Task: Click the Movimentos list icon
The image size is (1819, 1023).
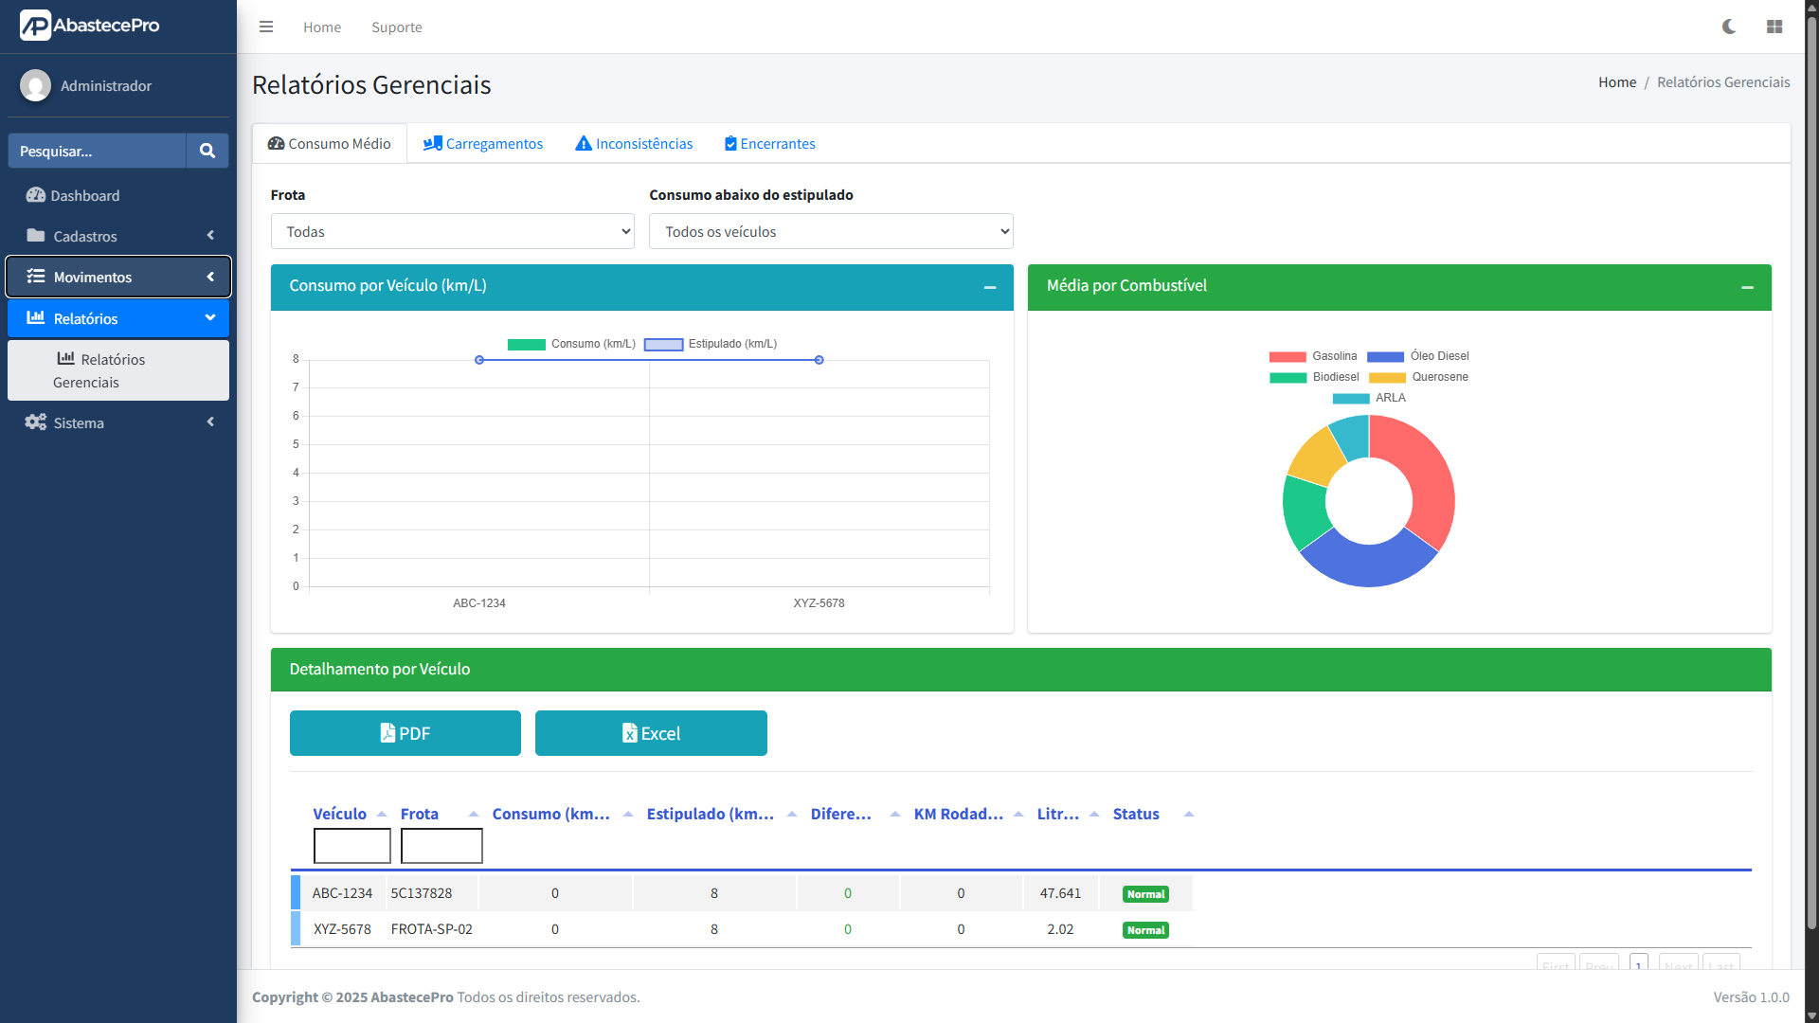Action: pyautogui.click(x=36, y=277)
